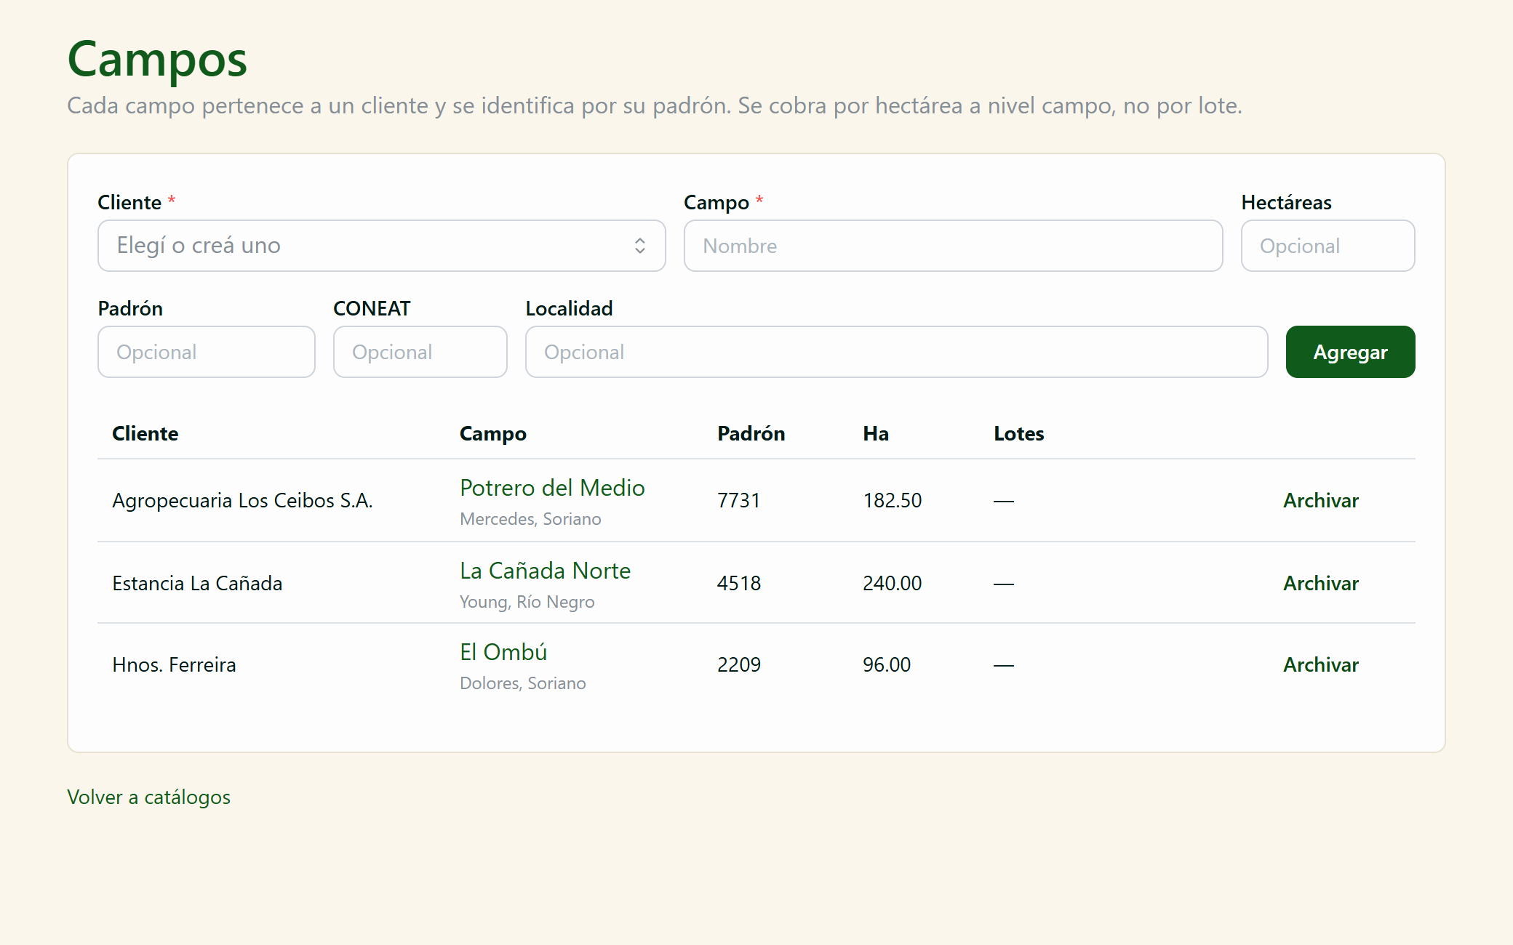Click the Campos page heading
The width and height of the screenshot is (1513, 945).
point(157,60)
